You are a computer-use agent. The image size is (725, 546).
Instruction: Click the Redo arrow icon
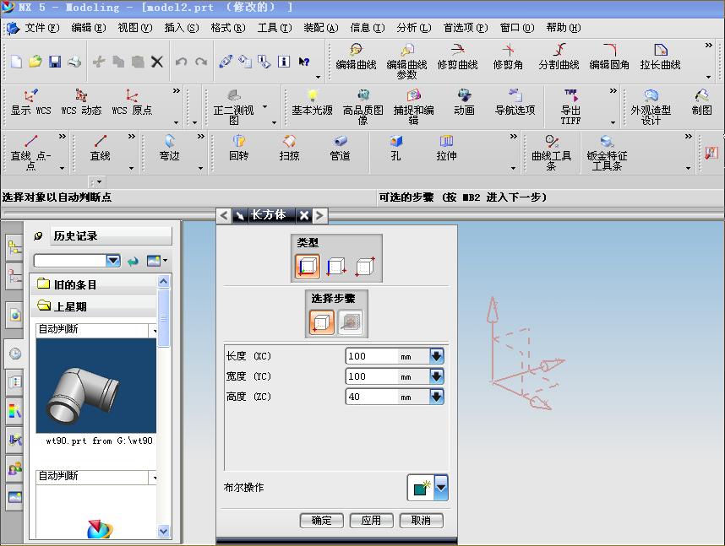point(200,62)
